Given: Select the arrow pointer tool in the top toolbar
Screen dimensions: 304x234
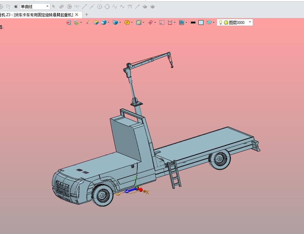Looking at the screenshot, I should coord(54,7).
